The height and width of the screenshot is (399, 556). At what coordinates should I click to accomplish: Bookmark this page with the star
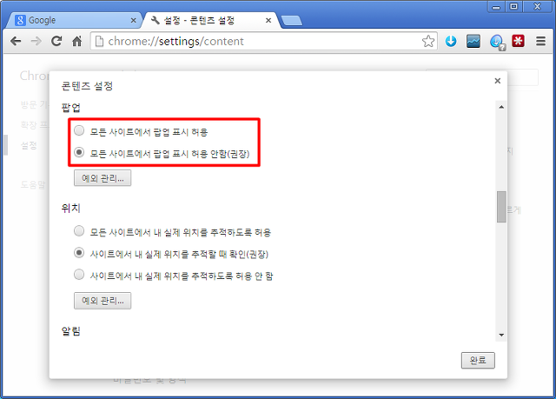[428, 42]
